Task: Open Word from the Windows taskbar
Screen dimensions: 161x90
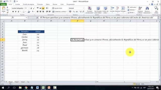Action: click(x=37, y=87)
